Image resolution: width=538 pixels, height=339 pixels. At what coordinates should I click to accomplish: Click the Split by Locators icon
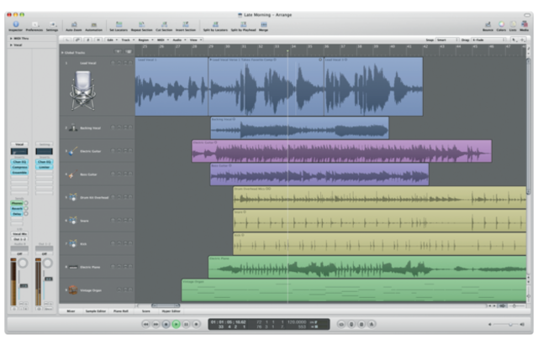coord(215,24)
